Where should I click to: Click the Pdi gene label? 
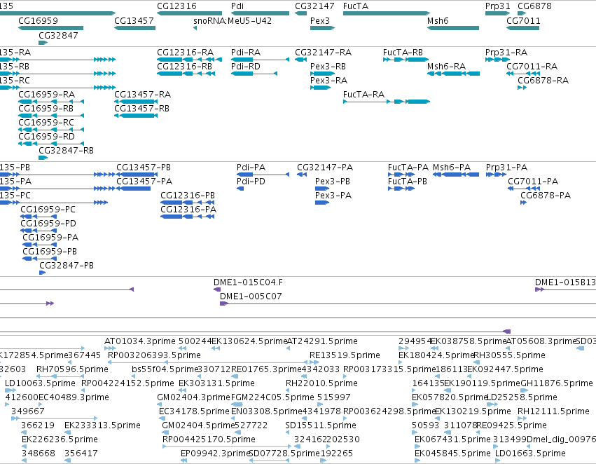237,6
